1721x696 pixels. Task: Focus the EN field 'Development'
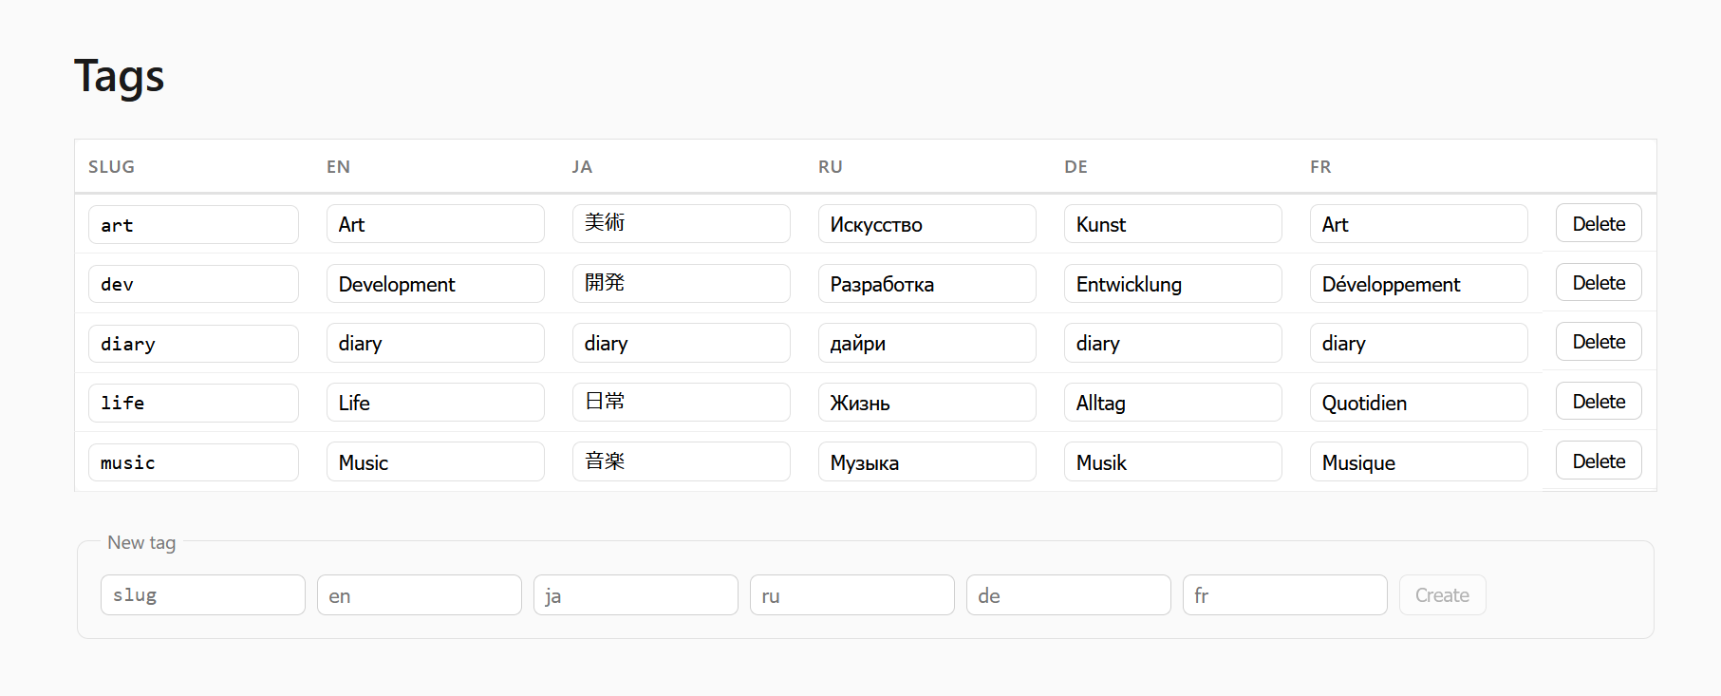click(x=436, y=283)
